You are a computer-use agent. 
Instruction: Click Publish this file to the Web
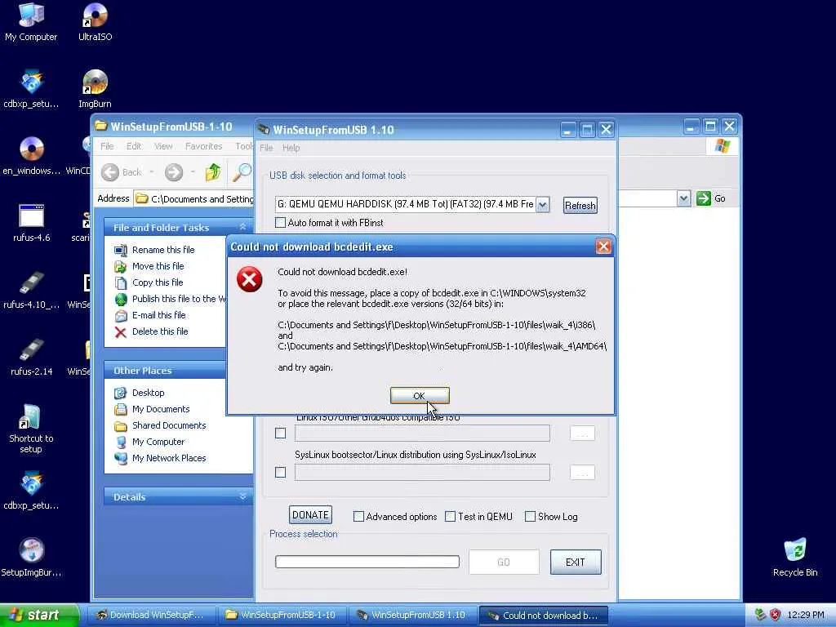coord(179,299)
